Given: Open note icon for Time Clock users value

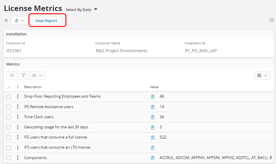Looking at the screenshot, I should tap(153, 117).
